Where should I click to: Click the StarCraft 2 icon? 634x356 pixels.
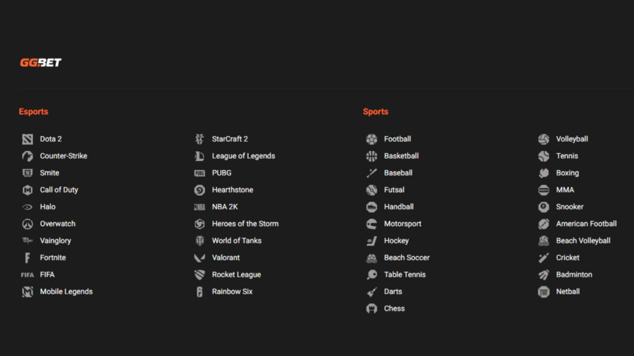click(x=199, y=139)
